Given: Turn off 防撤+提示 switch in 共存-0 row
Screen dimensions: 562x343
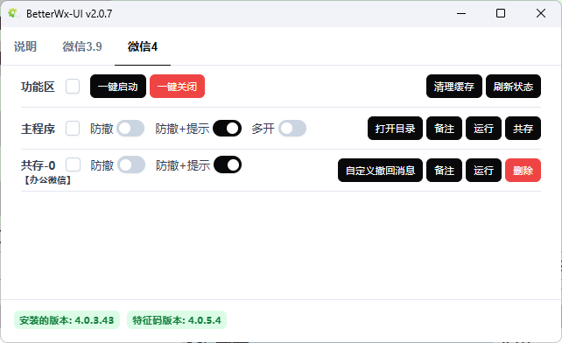Looking at the screenshot, I should [228, 164].
